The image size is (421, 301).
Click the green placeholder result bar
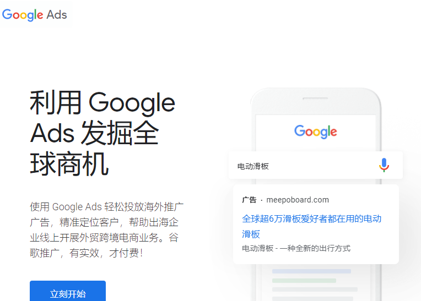point(304,280)
